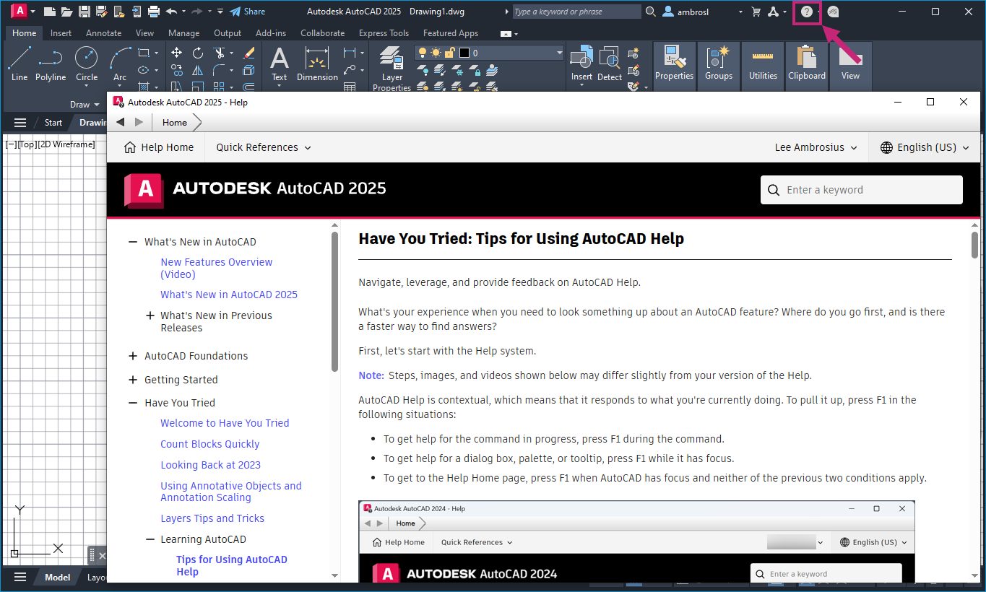This screenshot has height=592, width=986.
Task: Open the Count Blocks Quickly link
Action: tap(209, 444)
